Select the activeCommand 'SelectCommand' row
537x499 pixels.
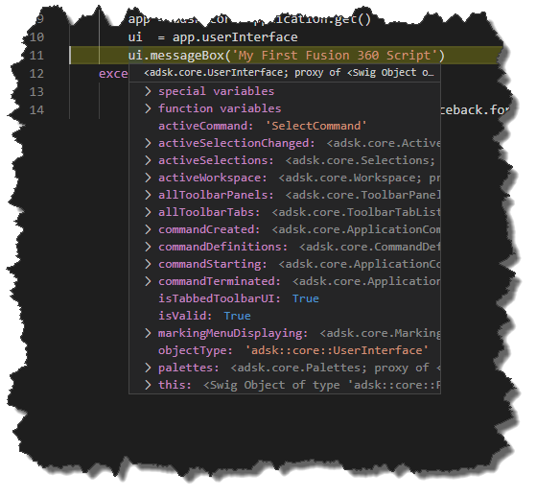click(x=285, y=126)
